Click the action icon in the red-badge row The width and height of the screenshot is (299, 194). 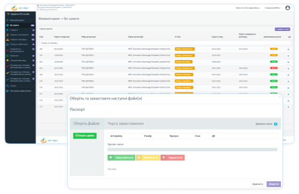(288, 69)
